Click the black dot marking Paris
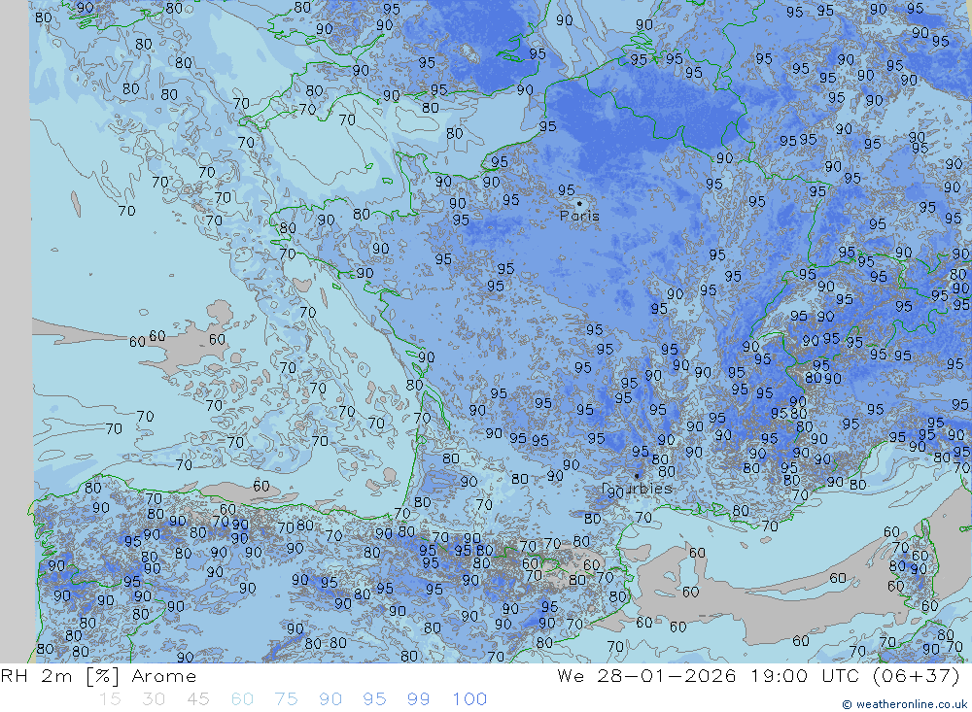Image resolution: width=972 pixels, height=712 pixels. tap(579, 203)
